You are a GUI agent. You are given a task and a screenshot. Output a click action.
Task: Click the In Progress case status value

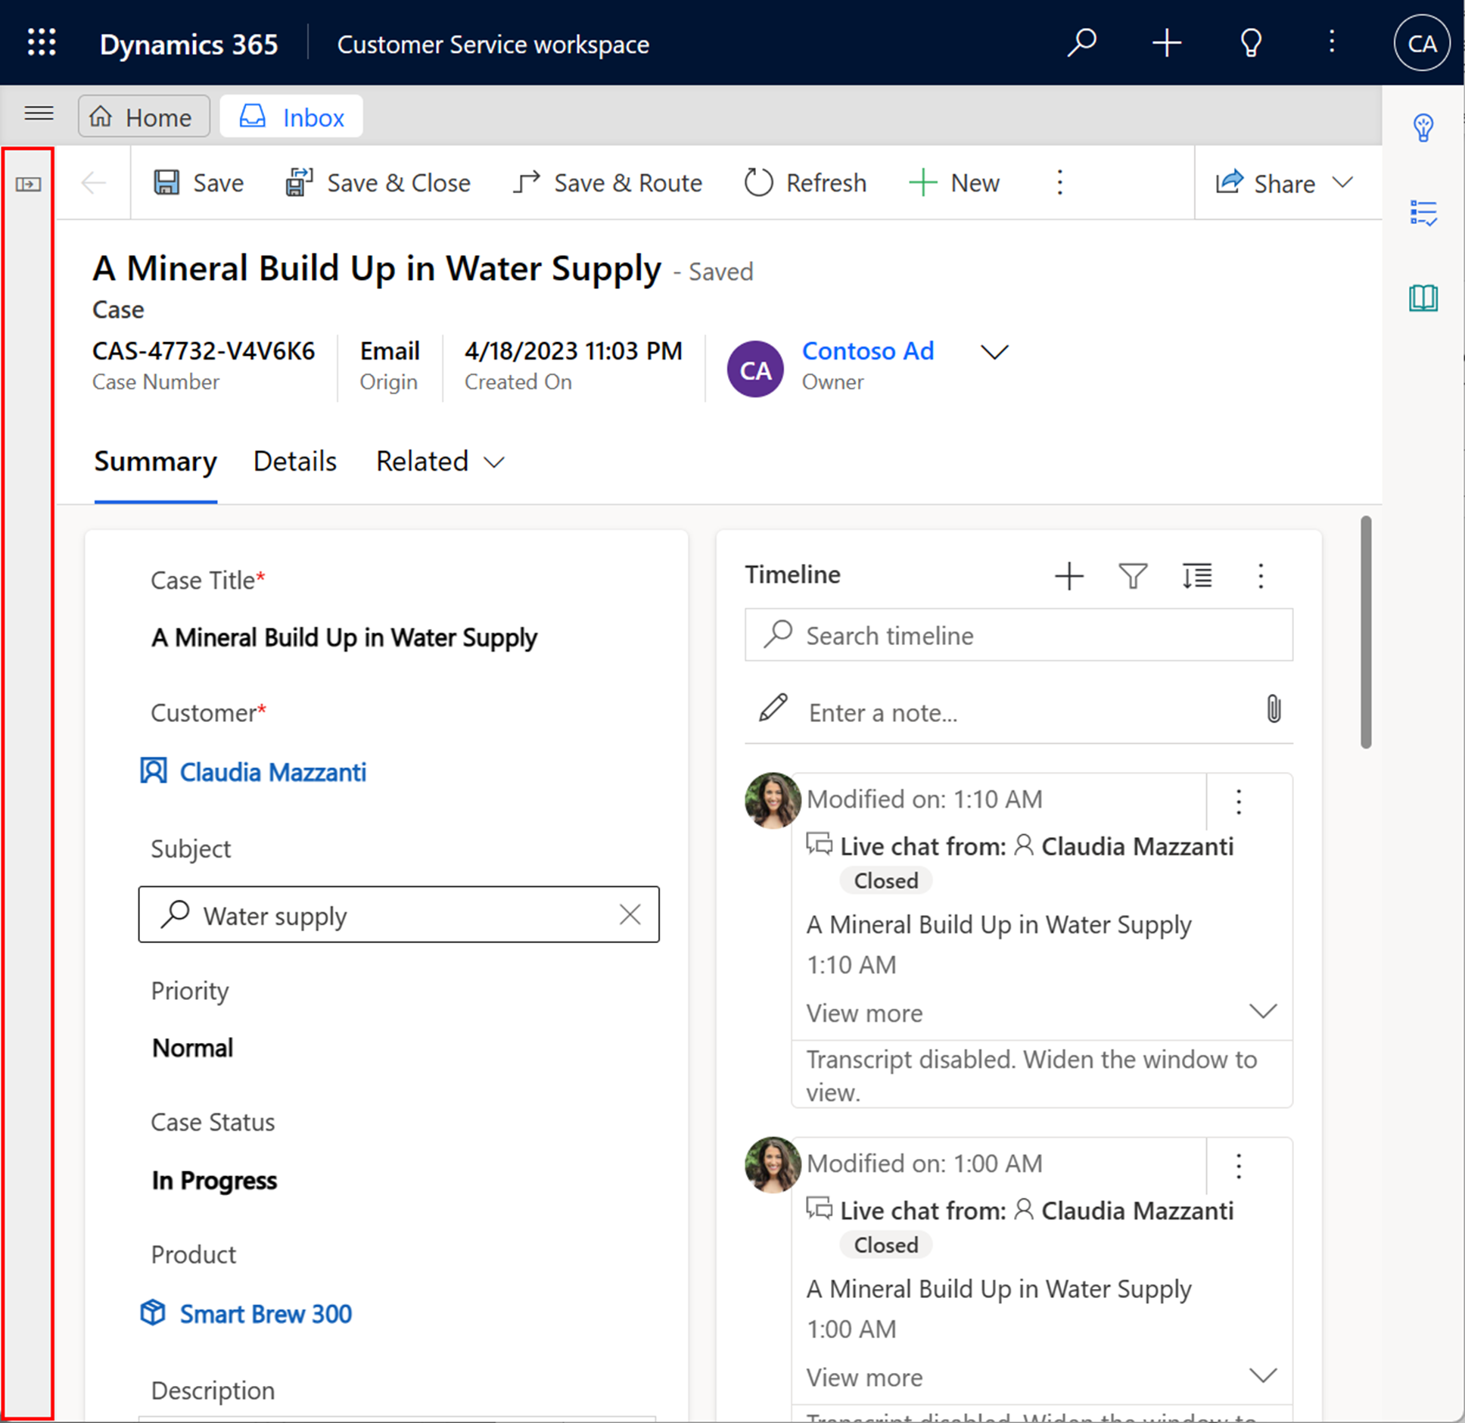pyautogui.click(x=214, y=1180)
